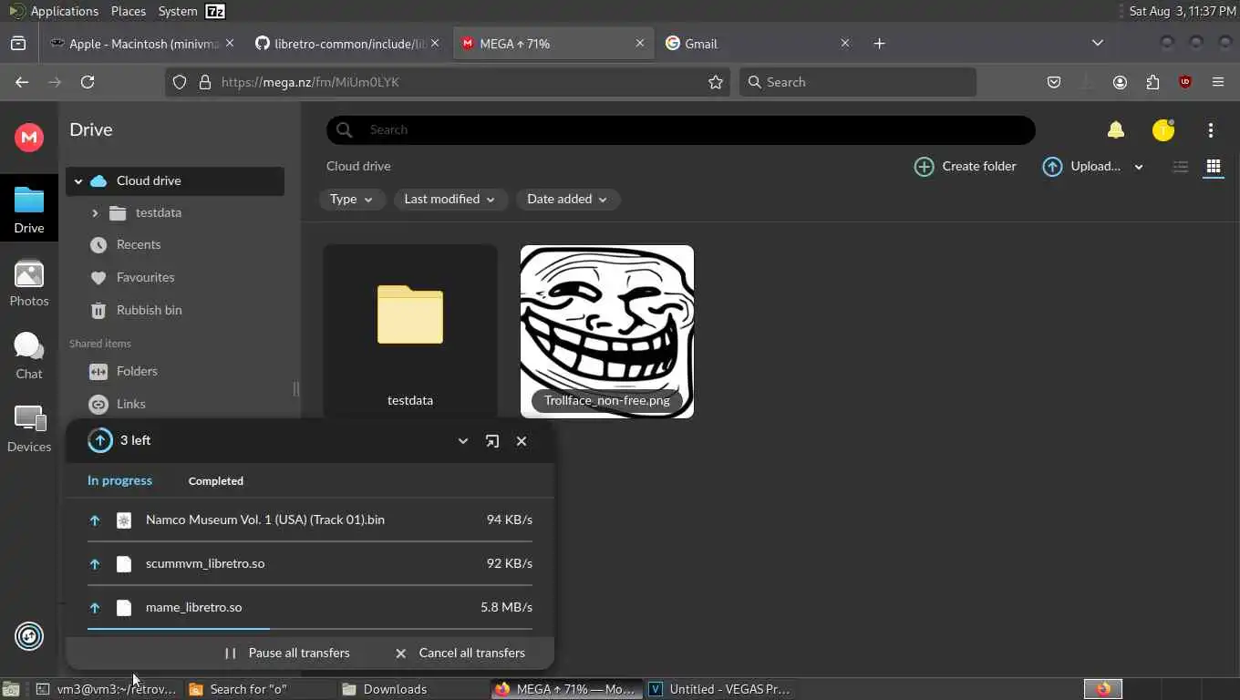The image size is (1240, 700).
Task: Open the Rubbish bin
Action: (x=149, y=311)
